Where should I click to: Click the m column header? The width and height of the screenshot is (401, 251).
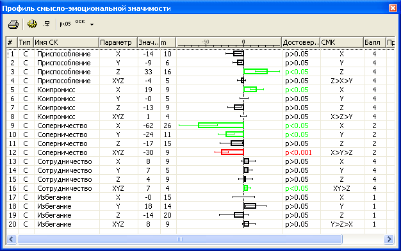168,42
